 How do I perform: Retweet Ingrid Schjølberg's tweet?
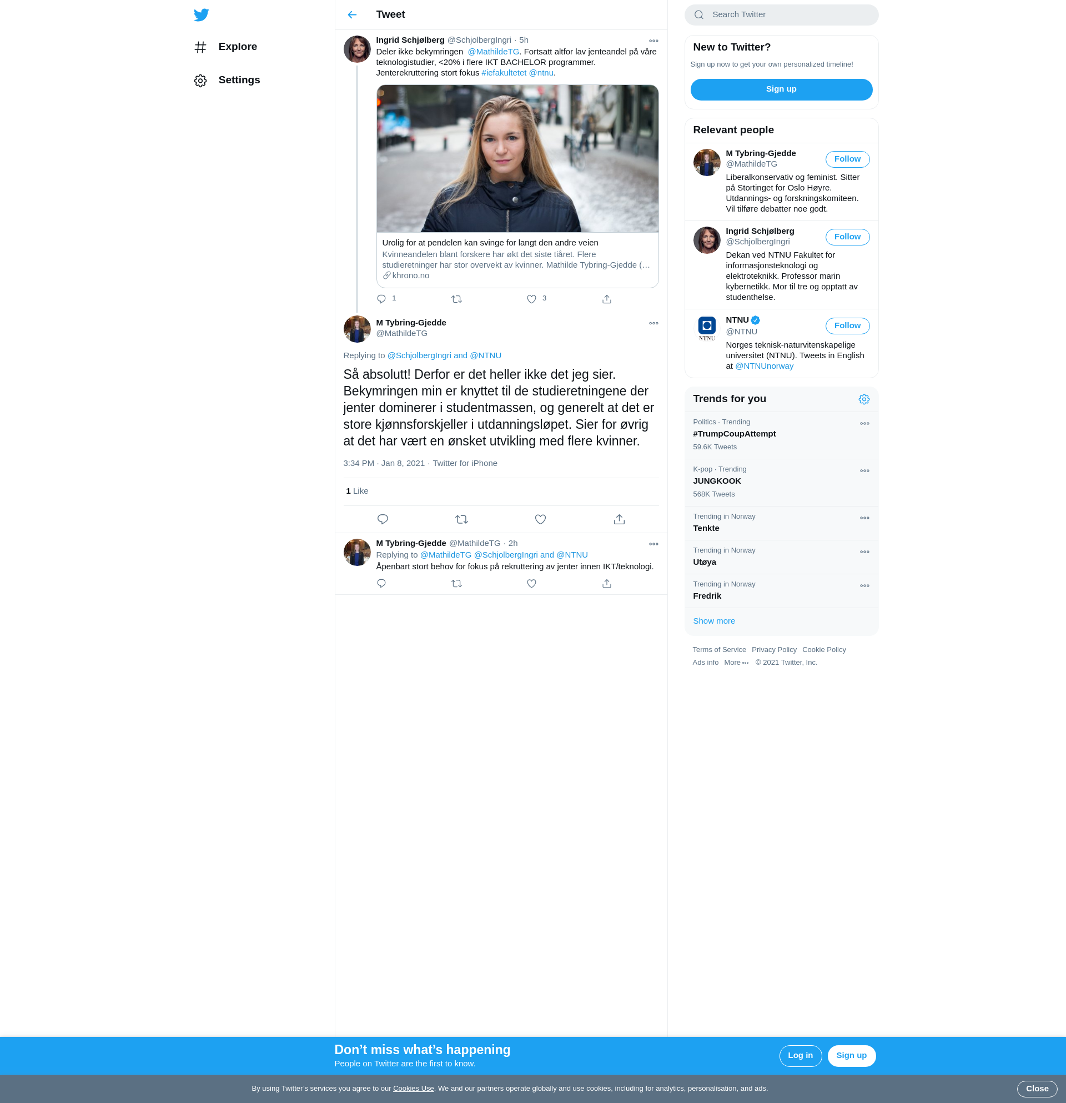point(456,299)
